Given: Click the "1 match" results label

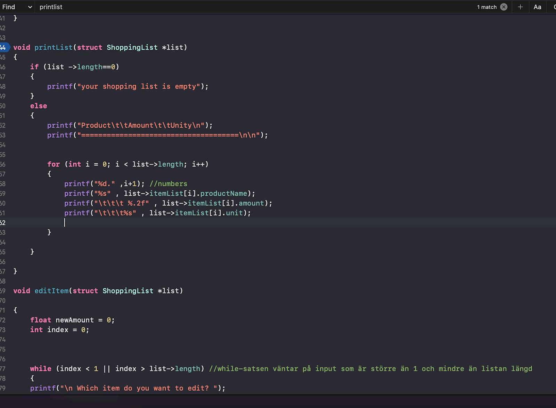Looking at the screenshot, I should pos(486,7).
